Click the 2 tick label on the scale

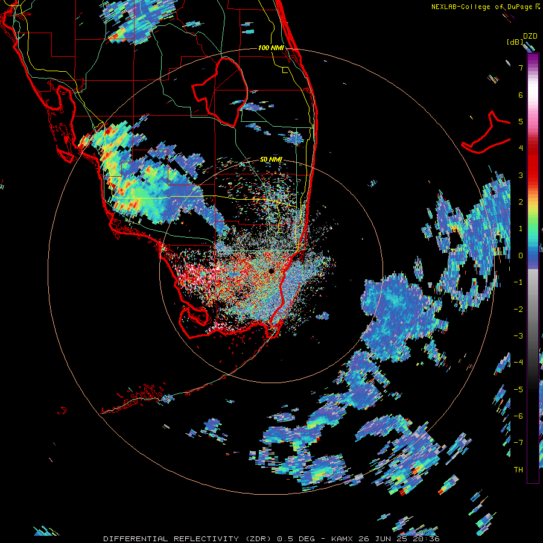pyautogui.click(x=521, y=202)
